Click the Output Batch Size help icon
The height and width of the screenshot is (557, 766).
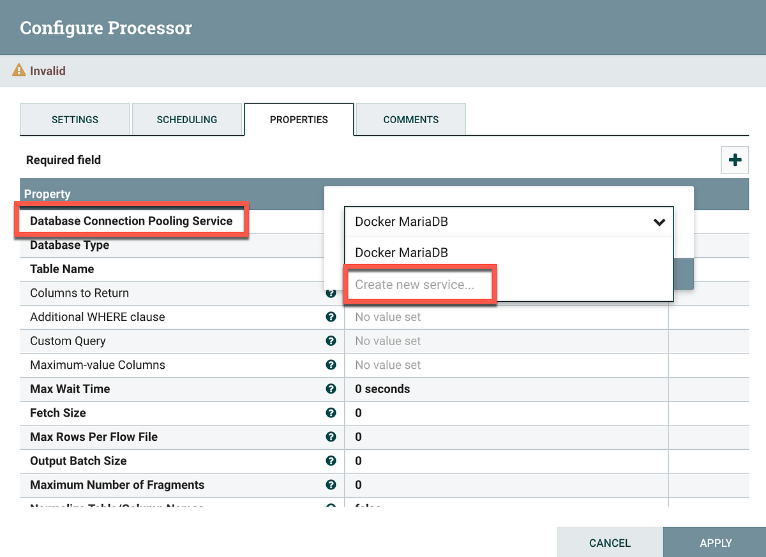tap(331, 461)
